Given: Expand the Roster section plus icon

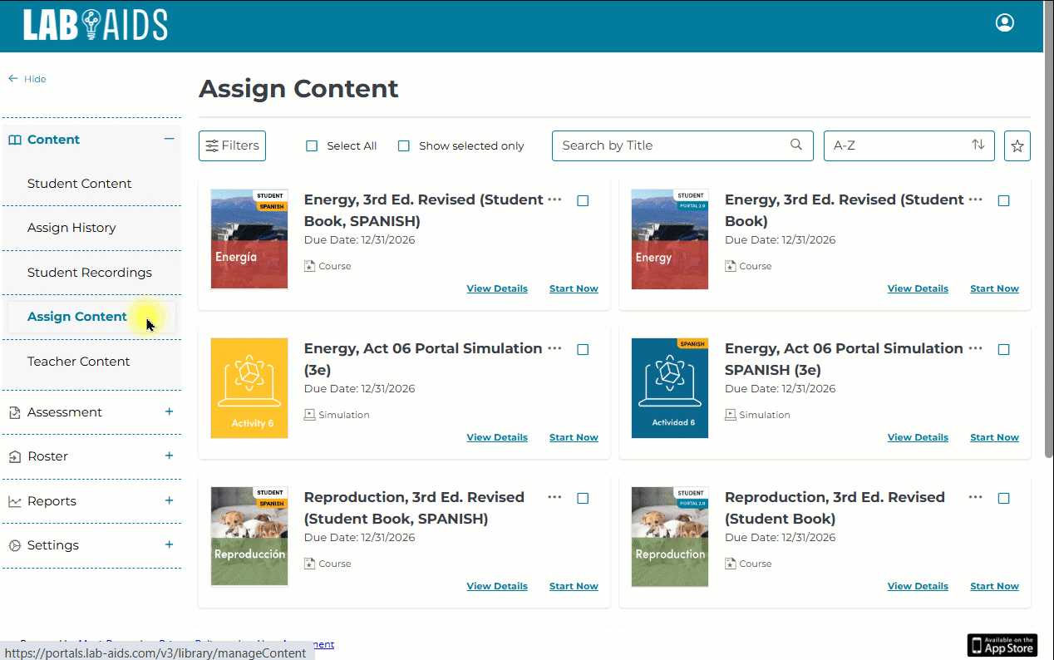Looking at the screenshot, I should (x=169, y=456).
